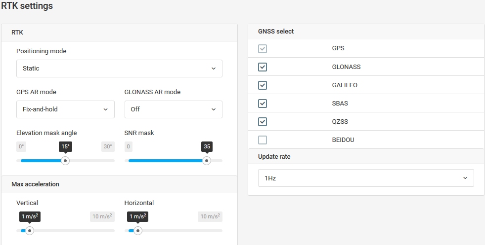The height and width of the screenshot is (245, 485).
Task: Click the 0° minimum elevation label
Action: tap(21, 146)
